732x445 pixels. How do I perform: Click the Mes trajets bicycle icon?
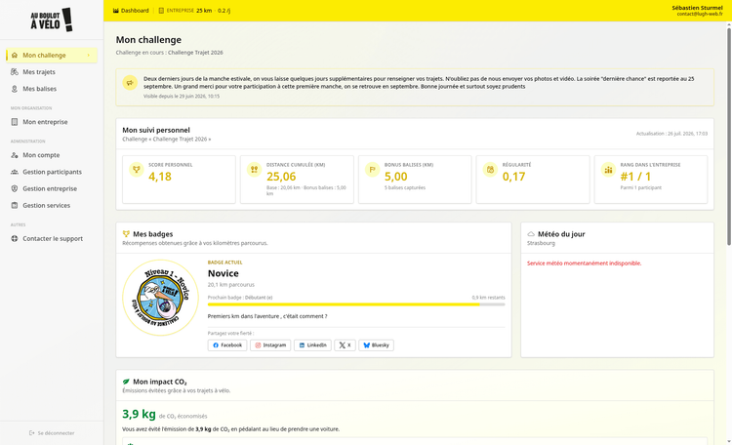[x=15, y=72]
